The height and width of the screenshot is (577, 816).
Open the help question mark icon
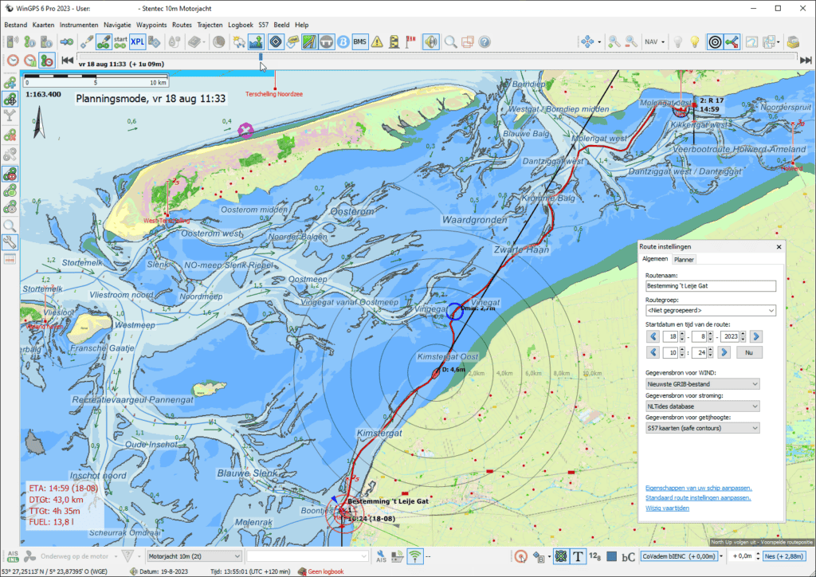(x=484, y=41)
